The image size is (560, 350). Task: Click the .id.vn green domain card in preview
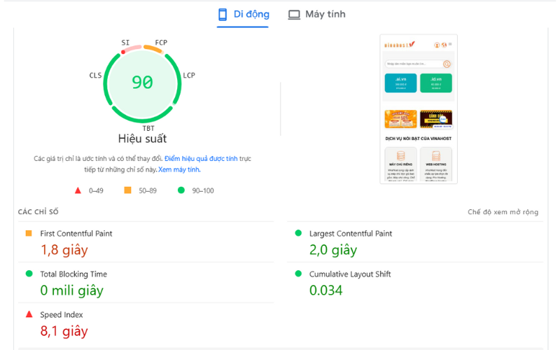click(435, 83)
